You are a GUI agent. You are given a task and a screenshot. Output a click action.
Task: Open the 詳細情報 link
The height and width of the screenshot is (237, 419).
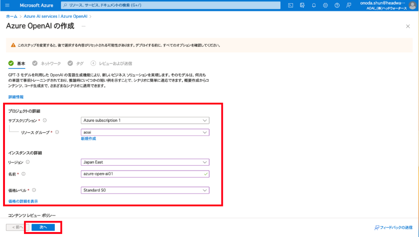(16, 97)
